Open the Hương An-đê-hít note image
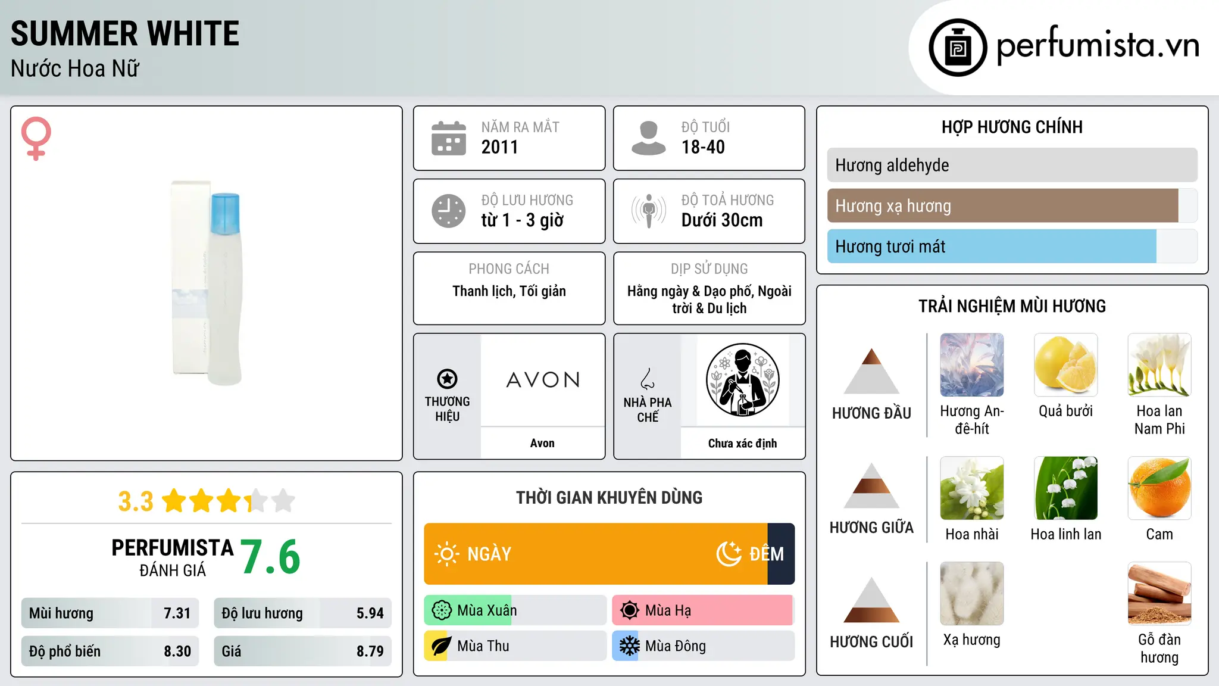Image resolution: width=1219 pixels, height=686 pixels. point(972,365)
